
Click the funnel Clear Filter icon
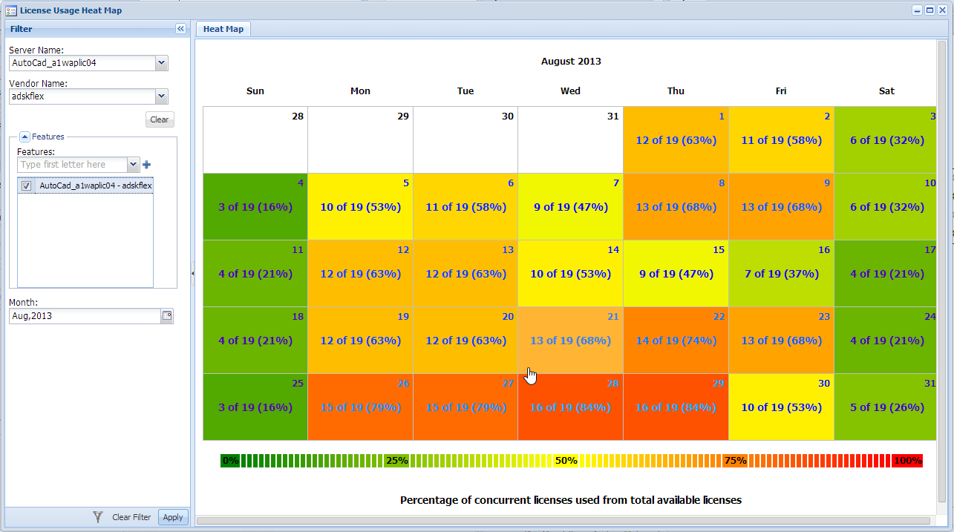pos(97,517)
